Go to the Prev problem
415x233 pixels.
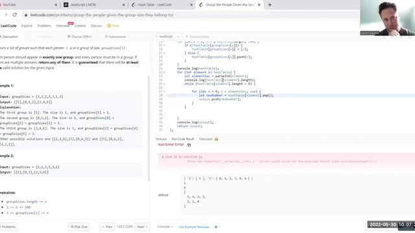pos(107,227)
